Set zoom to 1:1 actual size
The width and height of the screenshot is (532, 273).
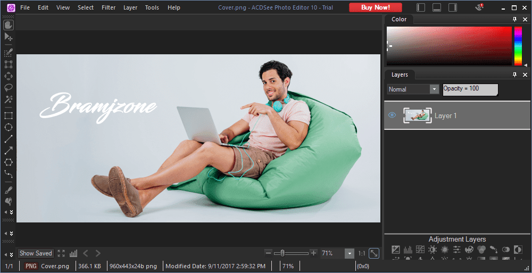362,253
